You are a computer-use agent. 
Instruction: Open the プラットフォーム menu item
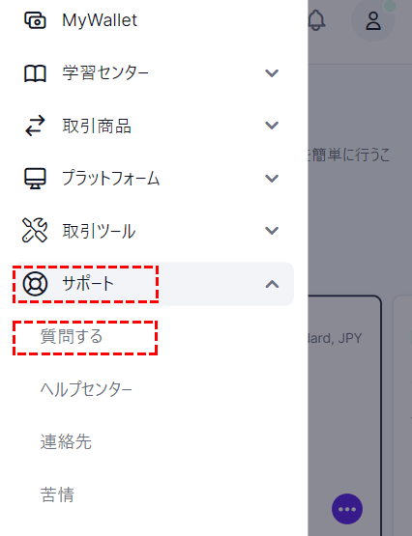[x=111, y=179]
